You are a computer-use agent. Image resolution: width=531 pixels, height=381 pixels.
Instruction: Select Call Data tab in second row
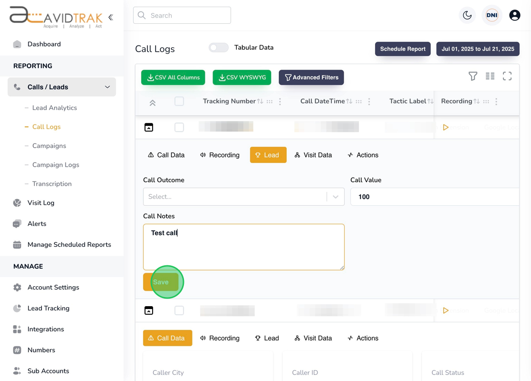click(x=168, y=338)
